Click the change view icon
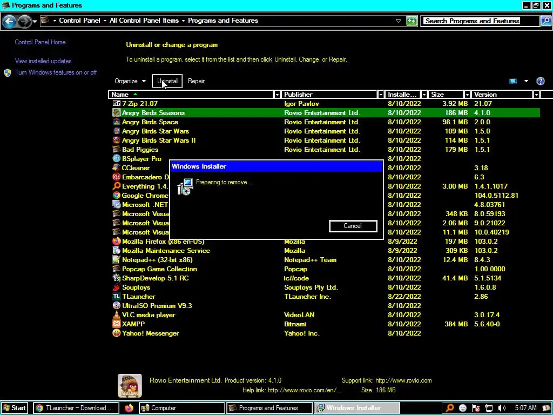The image size is (553, 415). point(513,81)
